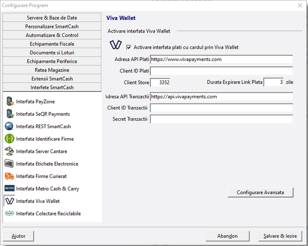Click Salvare & Iesire button
This screenshot has height=246, width=308.
point(280,236)
